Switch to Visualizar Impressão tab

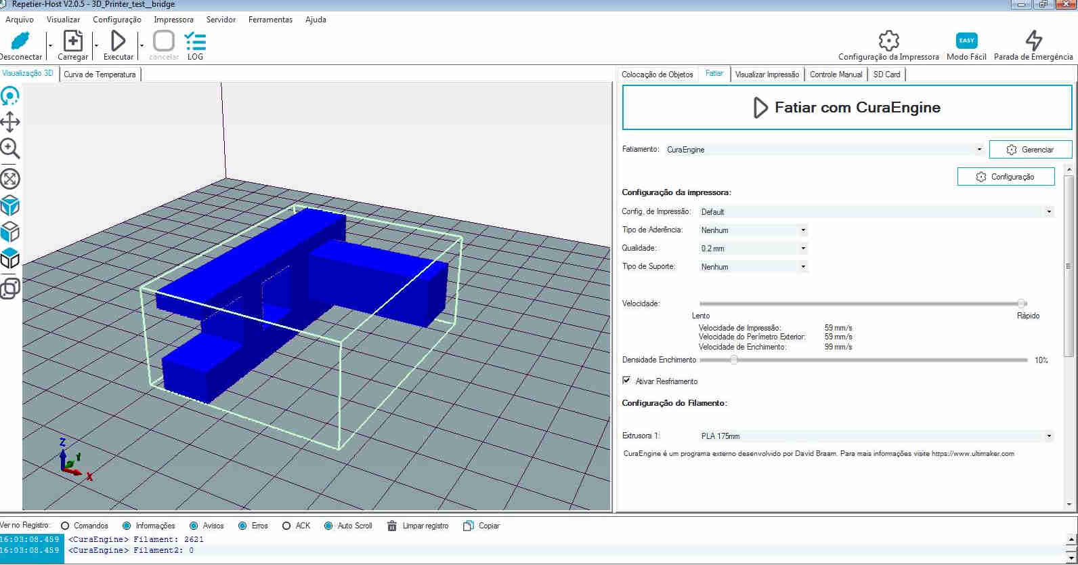(767, 75)
